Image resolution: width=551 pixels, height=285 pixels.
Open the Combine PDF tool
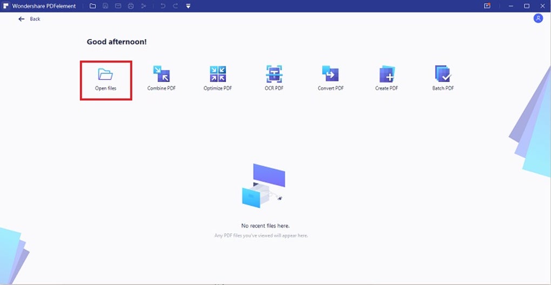pyautogui.click(x=162, y=78)
